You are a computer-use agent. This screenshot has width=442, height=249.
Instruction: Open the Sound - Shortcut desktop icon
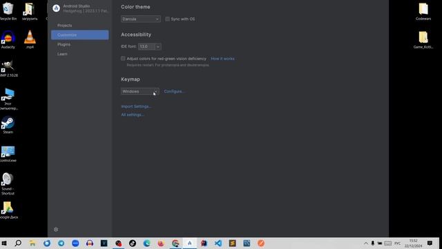(8, 183)
